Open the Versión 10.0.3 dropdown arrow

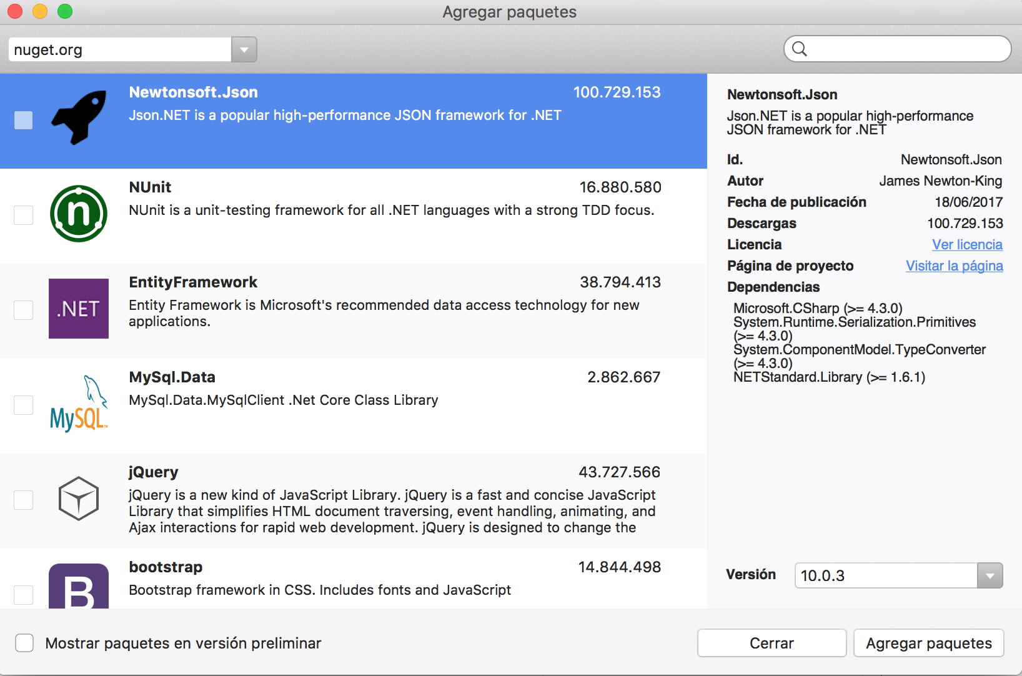point(990,575)
